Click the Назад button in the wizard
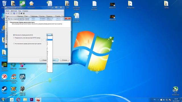182x102 pixels. (x=43, y=60)
